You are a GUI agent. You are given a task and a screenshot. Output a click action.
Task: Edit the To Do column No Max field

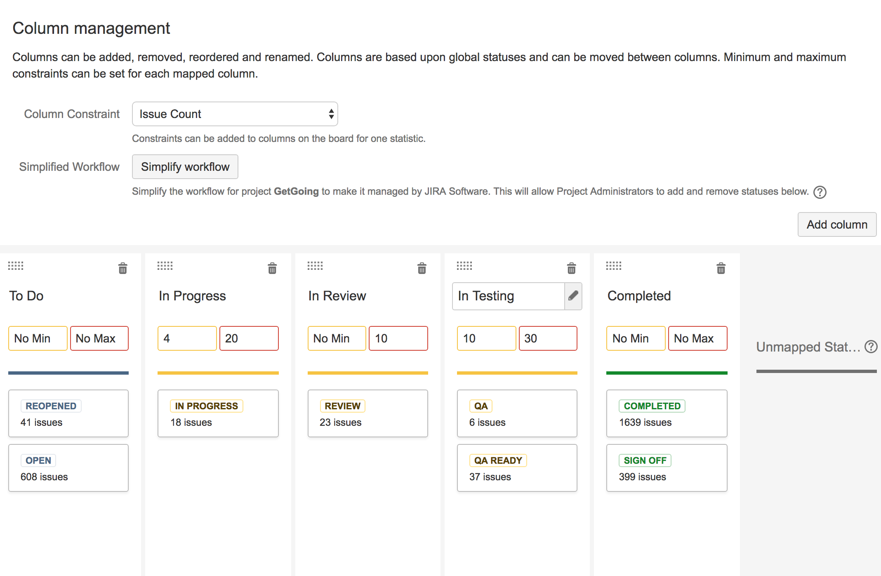click(99, 338)
